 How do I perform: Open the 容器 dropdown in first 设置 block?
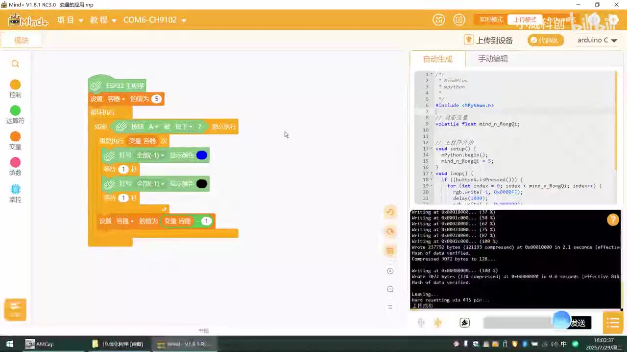coord(116,99)
